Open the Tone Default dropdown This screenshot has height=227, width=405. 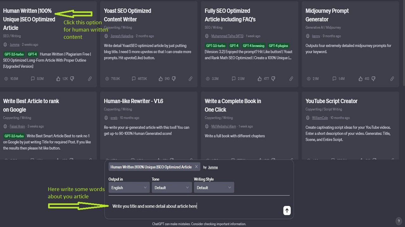tap(172, 188)
